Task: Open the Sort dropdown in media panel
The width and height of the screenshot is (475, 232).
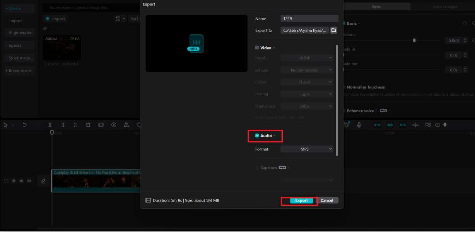Action: [134, 19]
